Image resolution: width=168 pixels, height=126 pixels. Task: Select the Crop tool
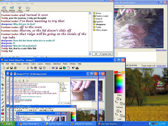click(3, 85)
